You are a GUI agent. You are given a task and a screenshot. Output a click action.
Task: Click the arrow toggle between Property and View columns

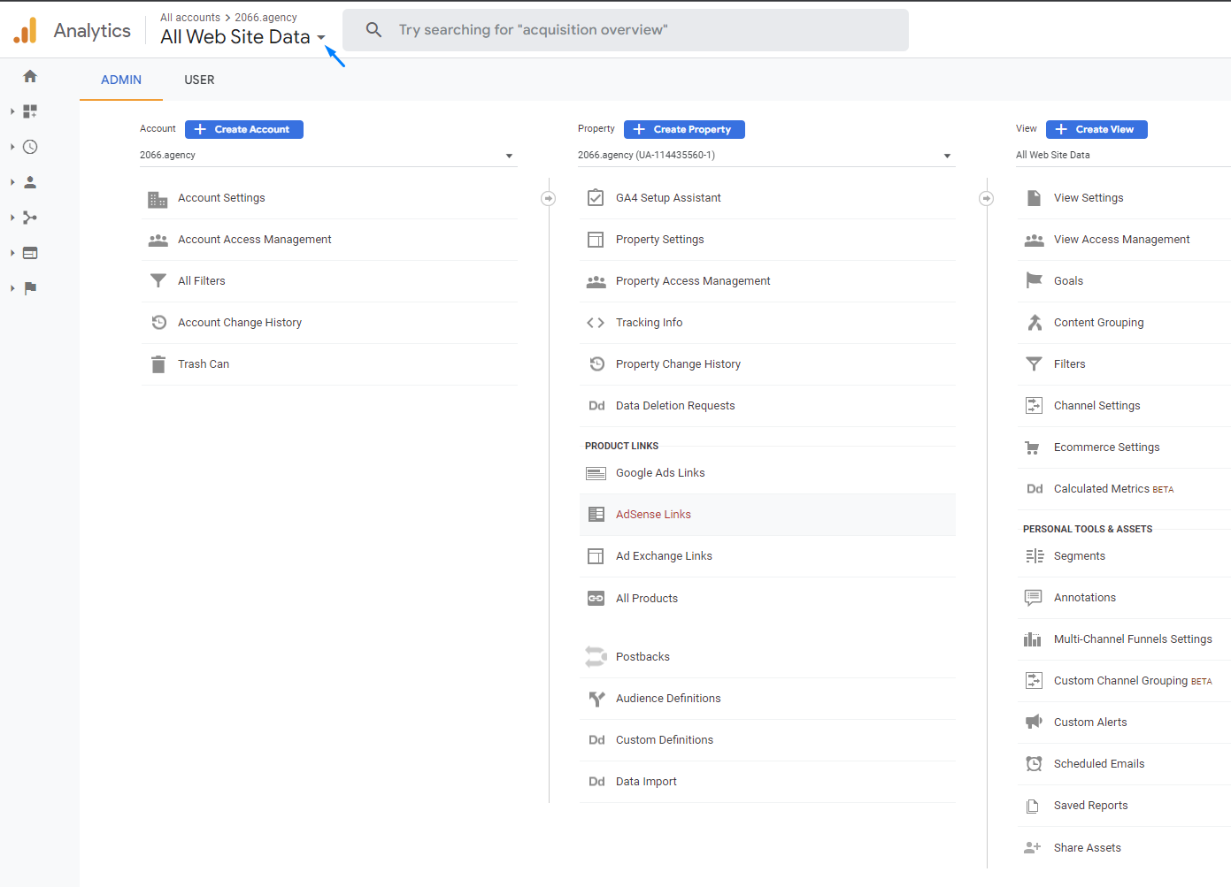pyautogui.click(x=987, y=198)
